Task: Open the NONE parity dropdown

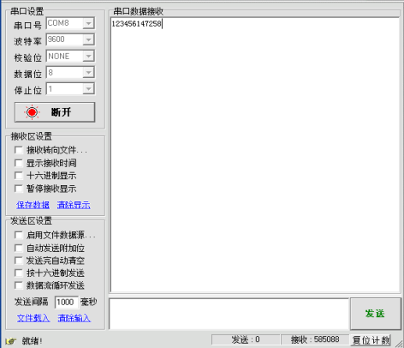Action: coord(89,56)
